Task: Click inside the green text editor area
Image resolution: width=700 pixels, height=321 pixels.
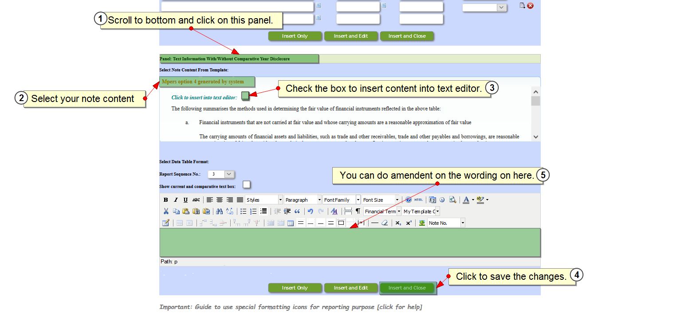Action: 350,243
